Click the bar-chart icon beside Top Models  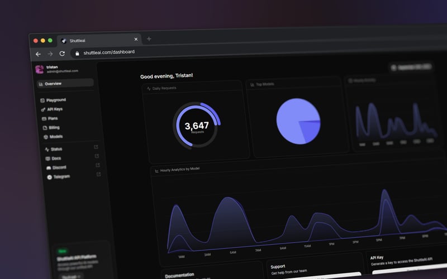(253, 85)
